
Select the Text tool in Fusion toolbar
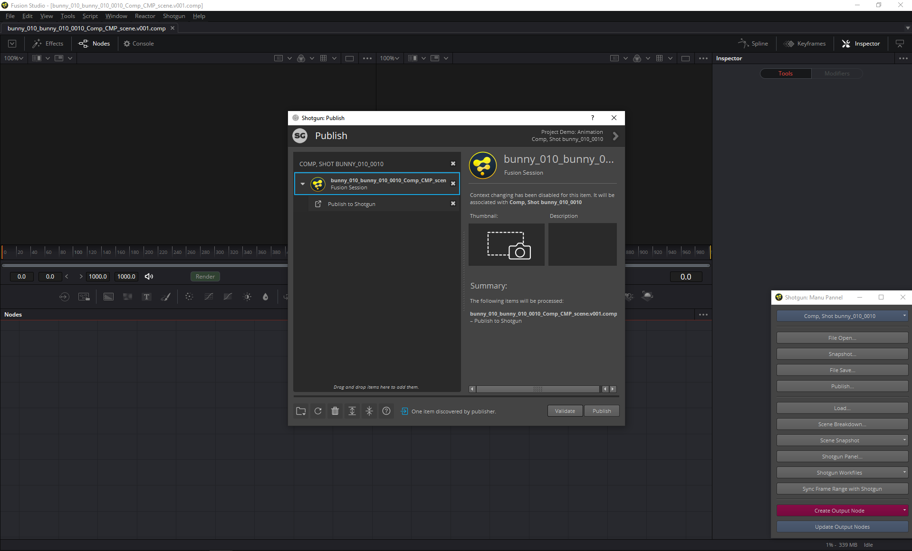tap(146, 297)
